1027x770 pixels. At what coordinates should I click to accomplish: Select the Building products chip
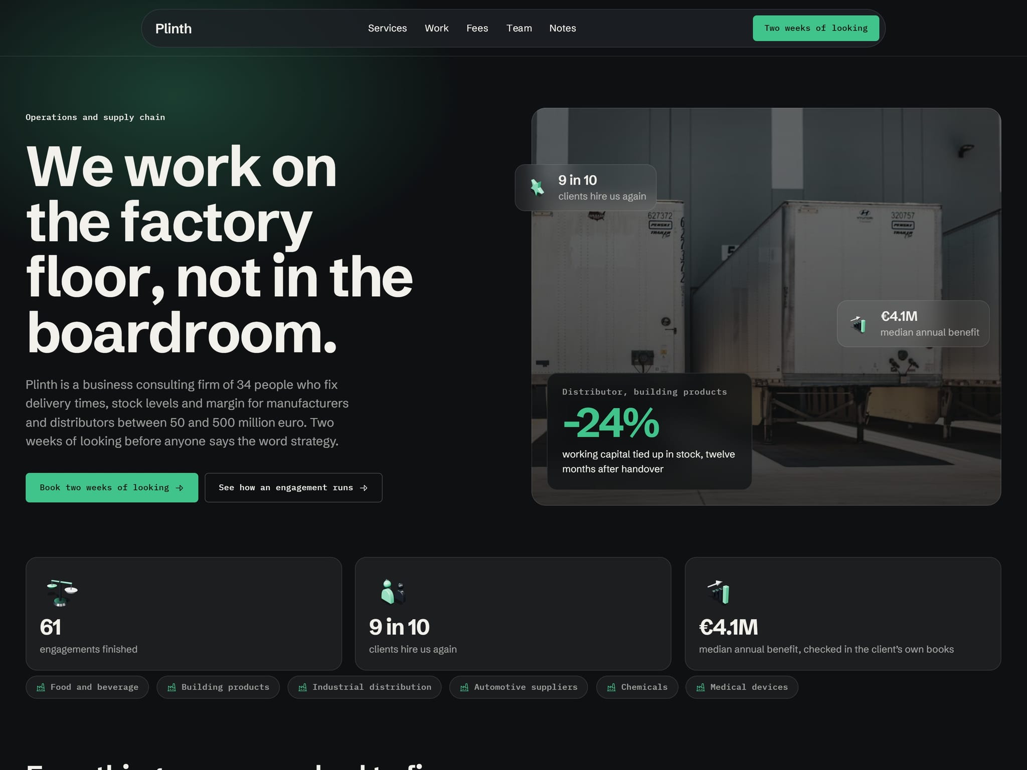218,687
